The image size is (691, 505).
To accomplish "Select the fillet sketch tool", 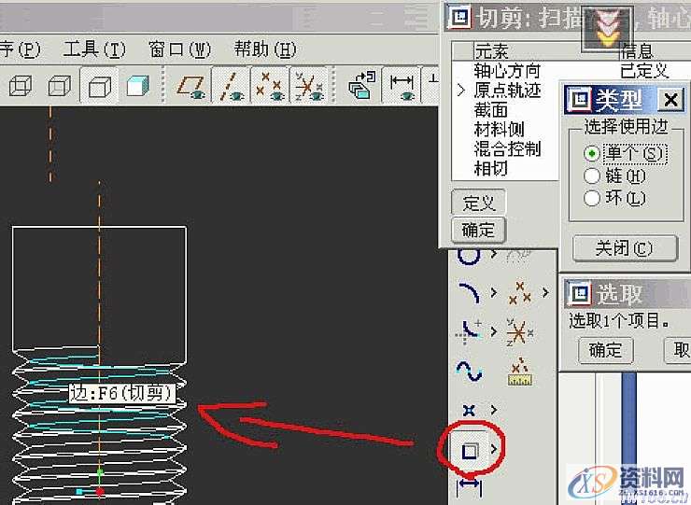I will click(x=468, y=331).
